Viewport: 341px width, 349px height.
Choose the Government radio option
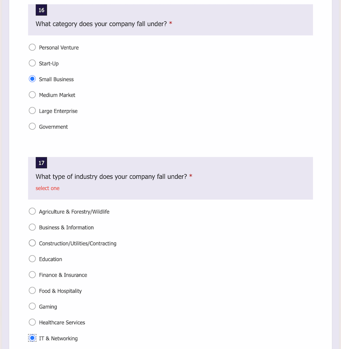32,126
